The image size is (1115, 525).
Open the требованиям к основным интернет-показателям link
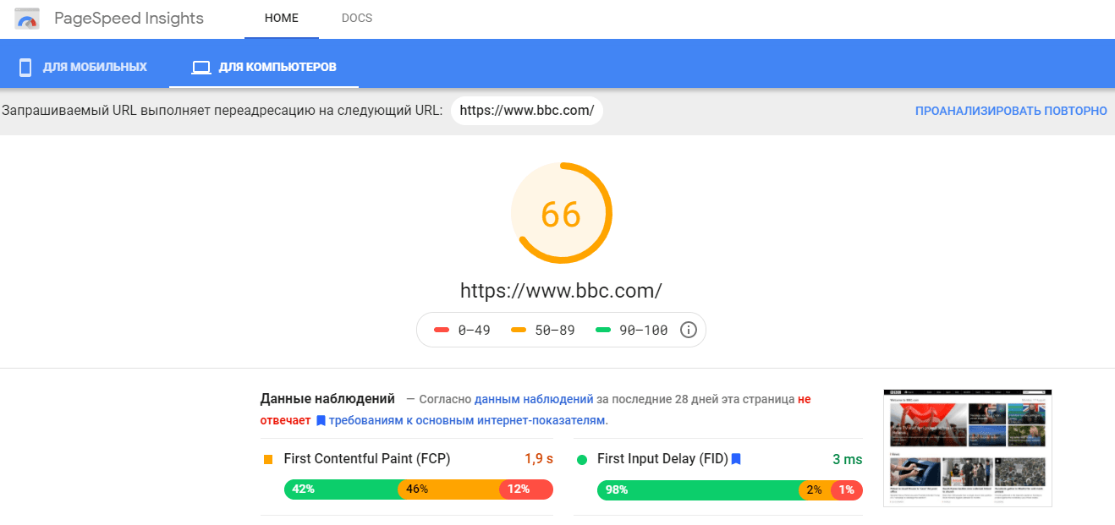point(467,420)
